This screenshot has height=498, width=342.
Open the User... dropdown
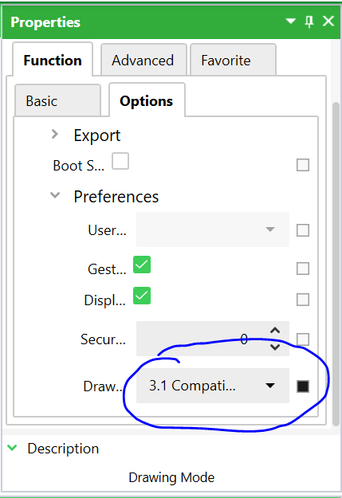(213, 229)
